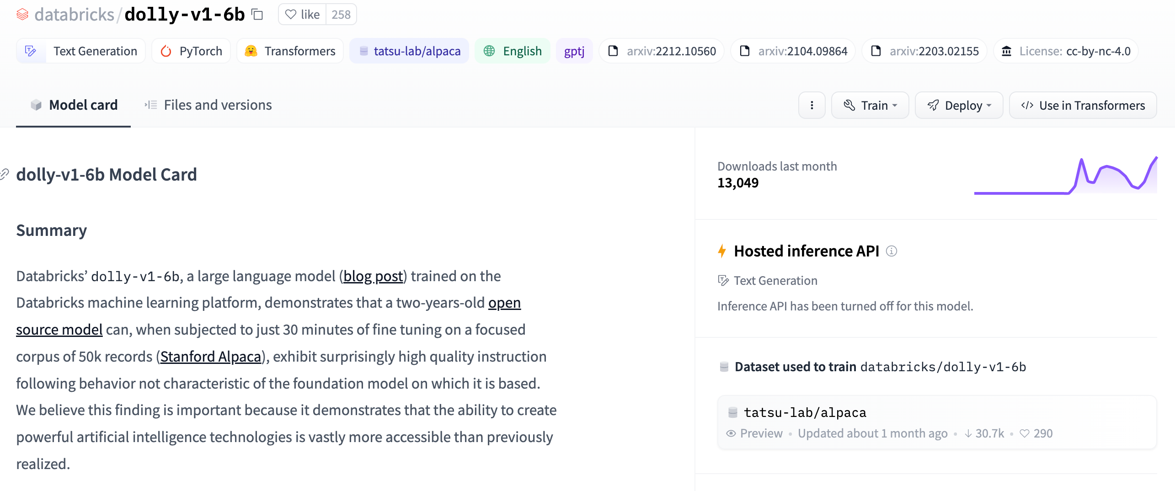This screenshot has height=491, width=1175.
Task: Click the dataset icon beside 'Dataset used to train'
Action: click(x=724, y=367)
